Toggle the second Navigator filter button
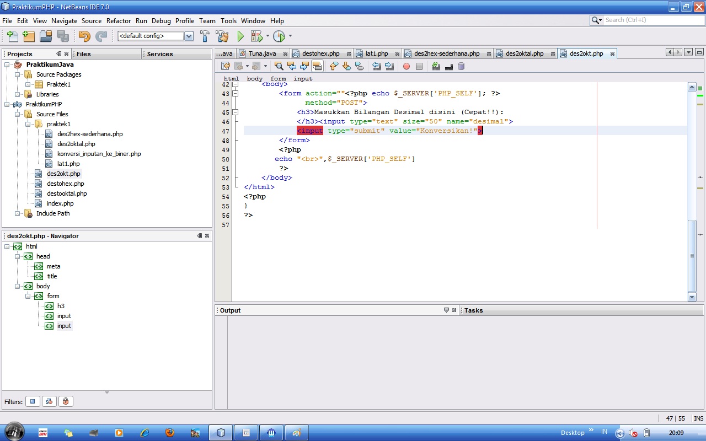The width and height of the screenshot is (706, 441). tap(49, 401)
